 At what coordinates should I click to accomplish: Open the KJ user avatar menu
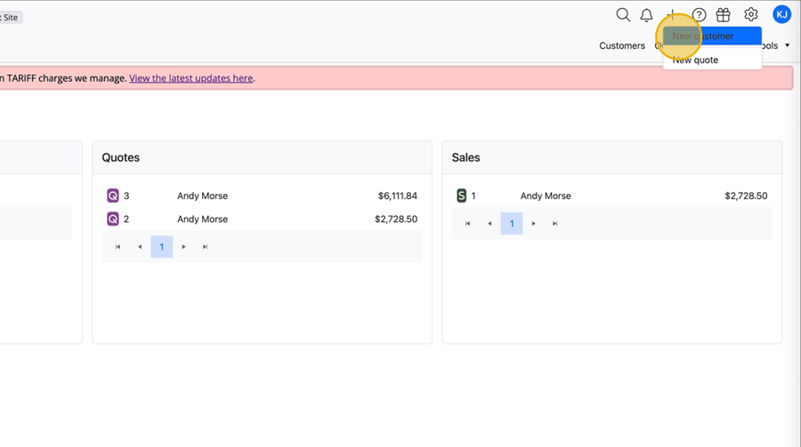[781, 14]
